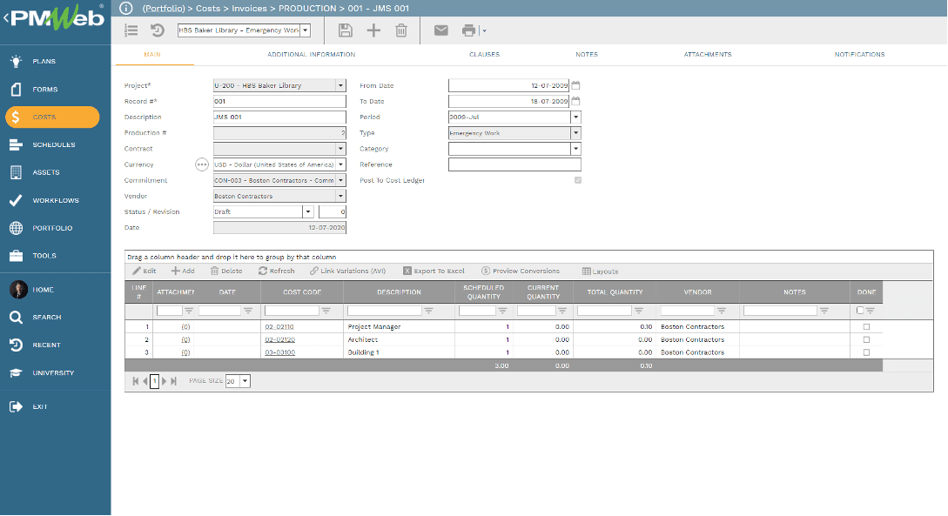The width and height of the screenshot is (948, 516).
Task: Open the email envelope icon in the toolbar
Action: [440, 30]
